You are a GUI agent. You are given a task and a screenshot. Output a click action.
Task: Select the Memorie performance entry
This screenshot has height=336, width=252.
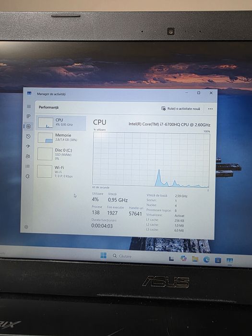(61, 138)
